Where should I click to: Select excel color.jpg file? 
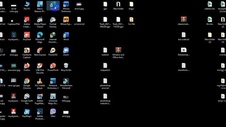coord(14,8)
